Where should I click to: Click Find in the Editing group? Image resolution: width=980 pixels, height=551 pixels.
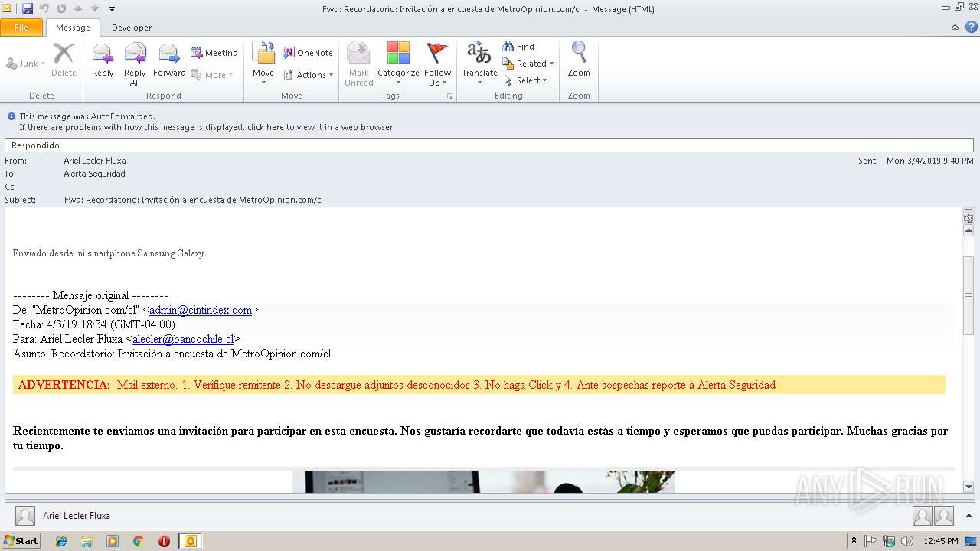(x=518, y=47)
